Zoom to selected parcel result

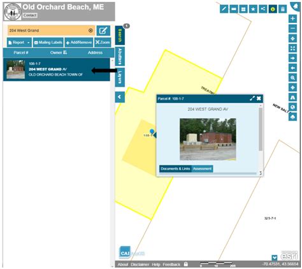[103, 43]
